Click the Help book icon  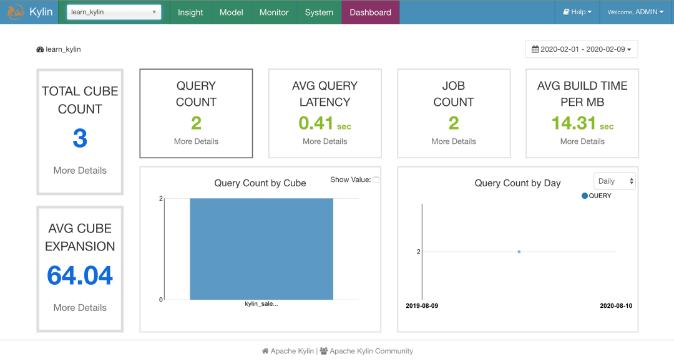(x=566, y=12)
